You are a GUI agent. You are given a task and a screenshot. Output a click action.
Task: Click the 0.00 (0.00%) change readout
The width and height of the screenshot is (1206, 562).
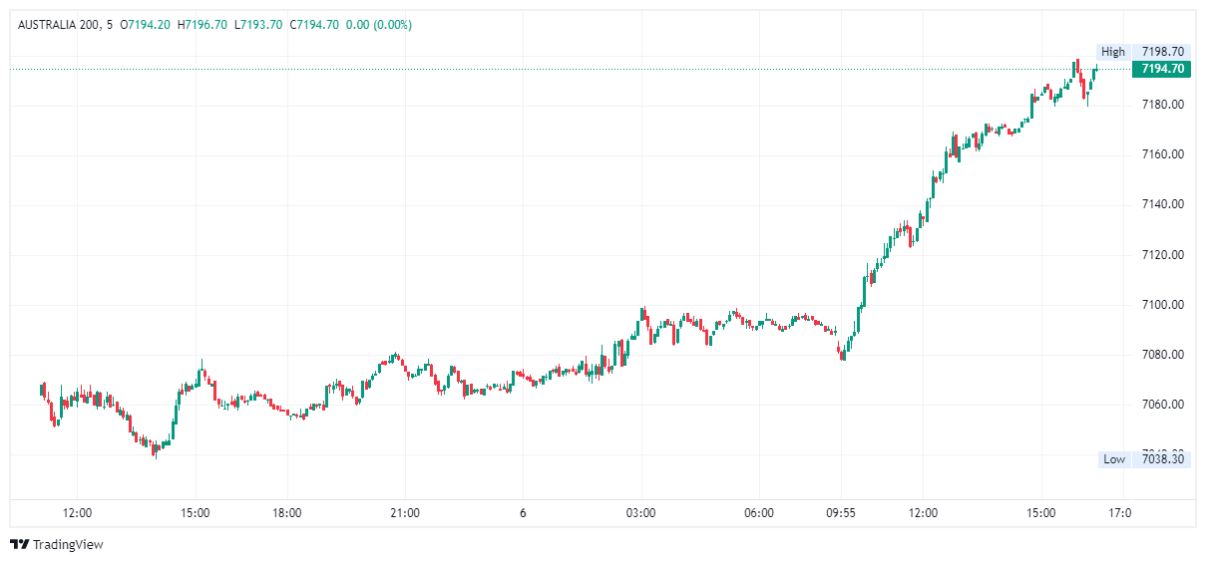click(379, 24)
